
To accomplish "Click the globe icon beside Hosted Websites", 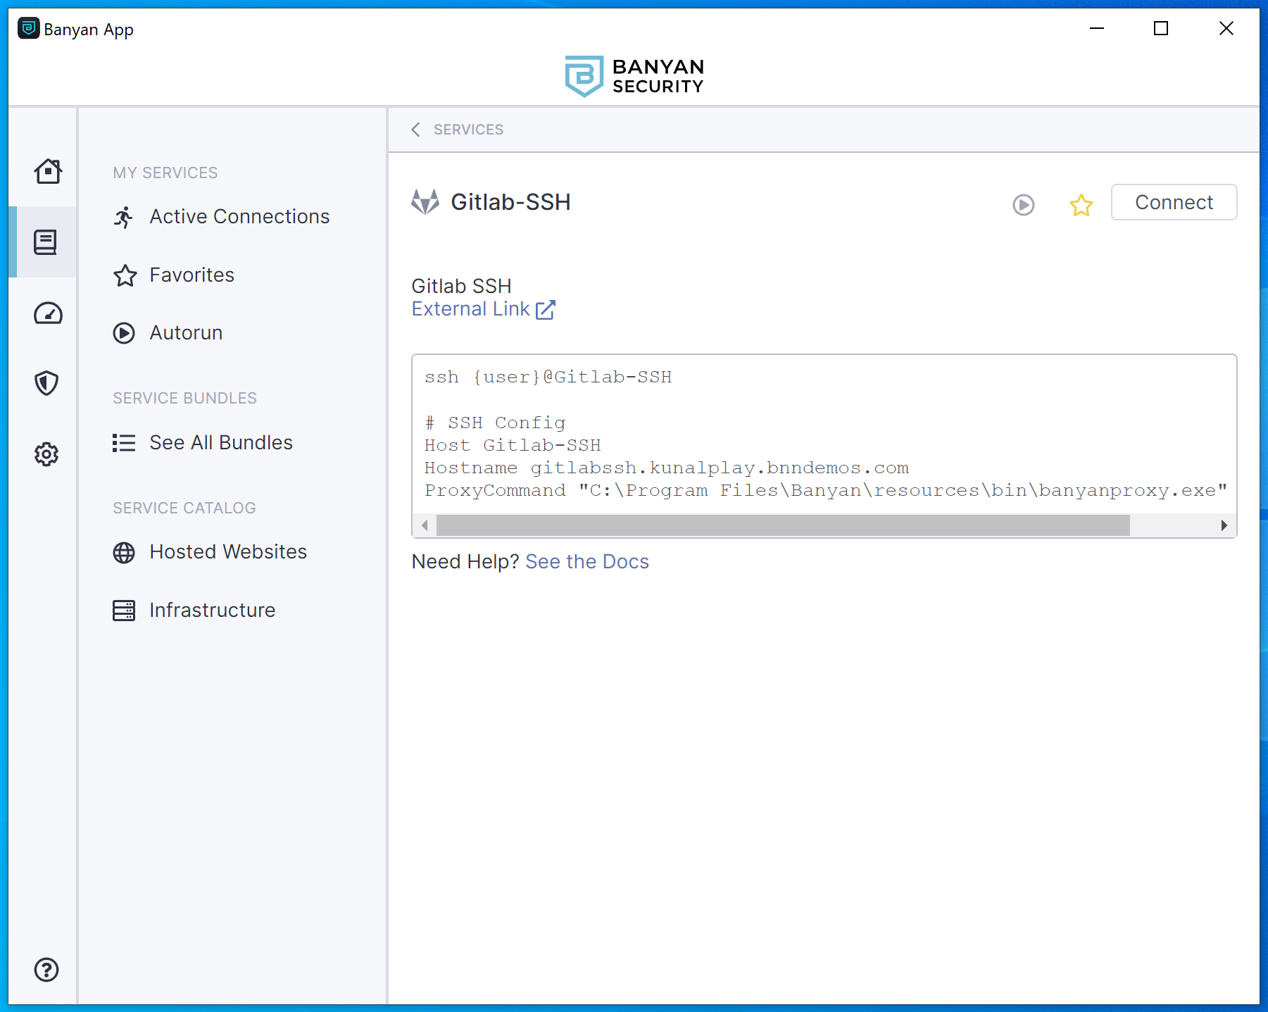I will click(124, 553).
